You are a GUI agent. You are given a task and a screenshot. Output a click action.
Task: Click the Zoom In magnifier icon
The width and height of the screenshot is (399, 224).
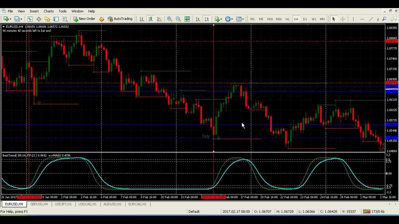click(x=170, y=19)
